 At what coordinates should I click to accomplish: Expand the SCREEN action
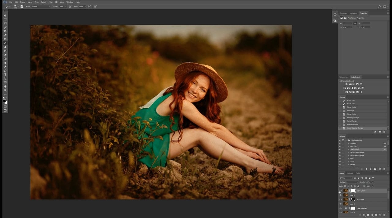click(348, 143)
